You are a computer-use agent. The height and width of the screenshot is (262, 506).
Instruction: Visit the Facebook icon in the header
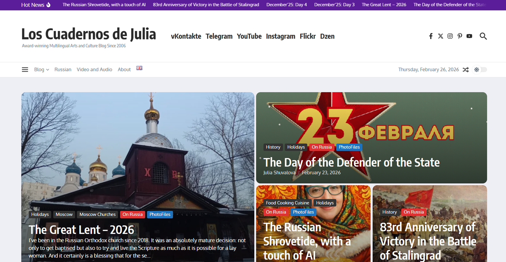431,36
